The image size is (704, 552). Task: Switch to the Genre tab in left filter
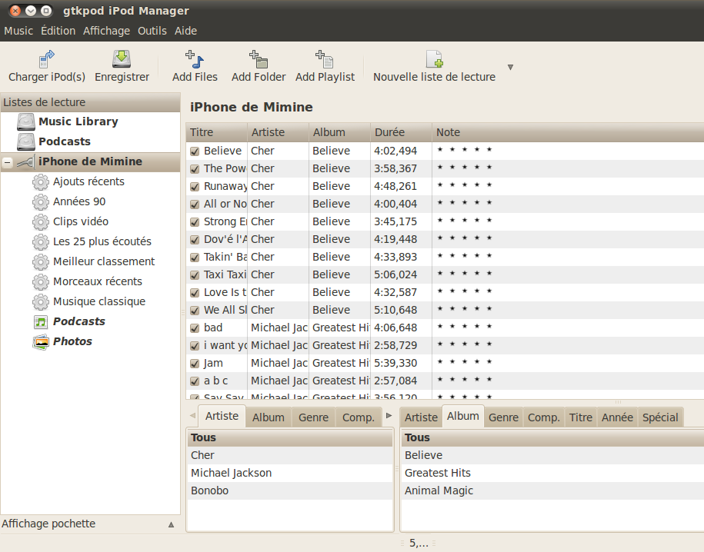313,417
